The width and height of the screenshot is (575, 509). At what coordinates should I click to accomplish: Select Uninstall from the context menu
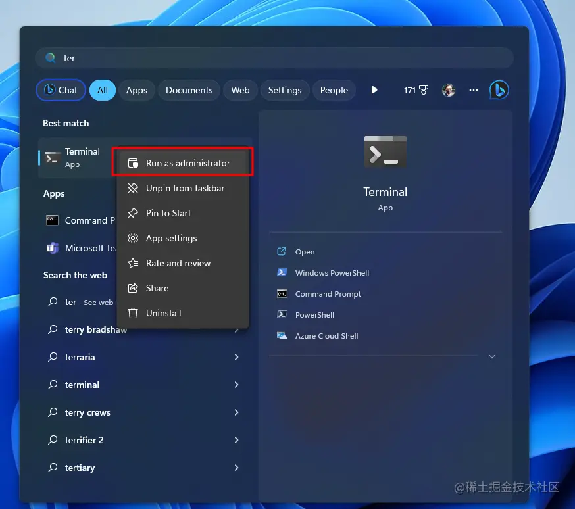point(183,313)
